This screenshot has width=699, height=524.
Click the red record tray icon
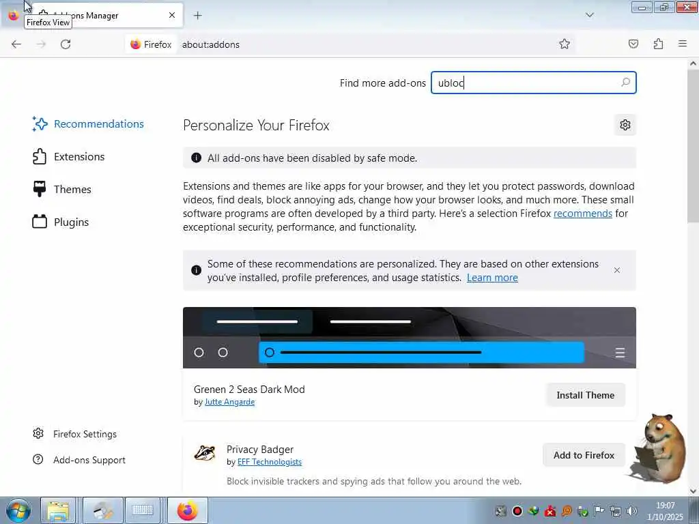(x=517, y=511)
